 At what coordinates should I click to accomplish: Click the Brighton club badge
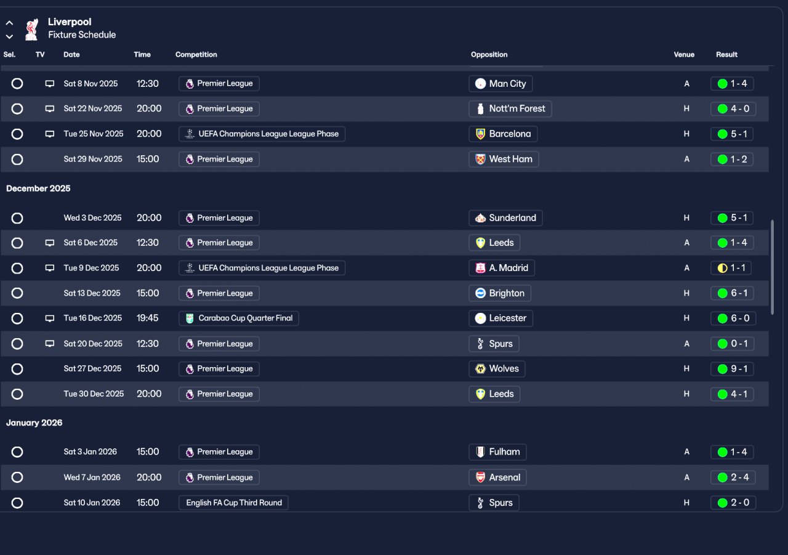point(481,293)
